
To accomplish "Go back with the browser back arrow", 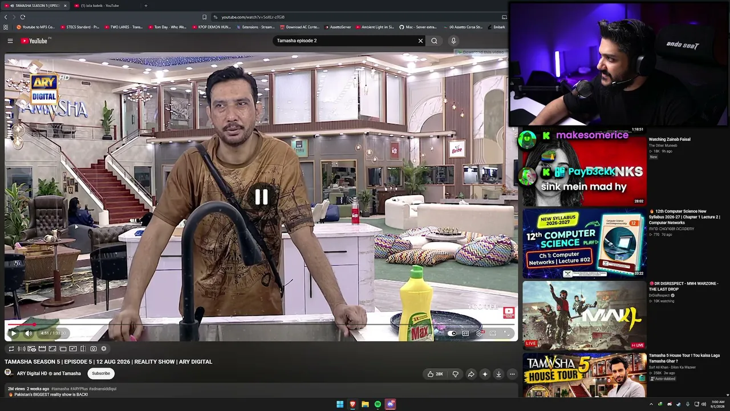I will (6, 17).
